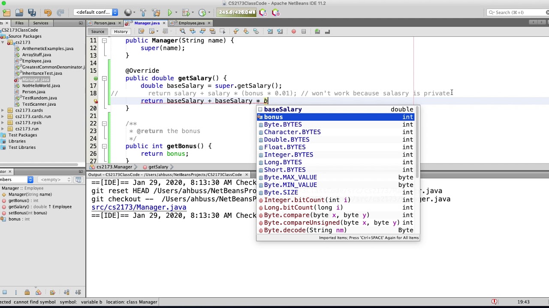This screenshot has width=549, height=308.
Task: Click the Comment lines icon
Action: coord(317,31)
